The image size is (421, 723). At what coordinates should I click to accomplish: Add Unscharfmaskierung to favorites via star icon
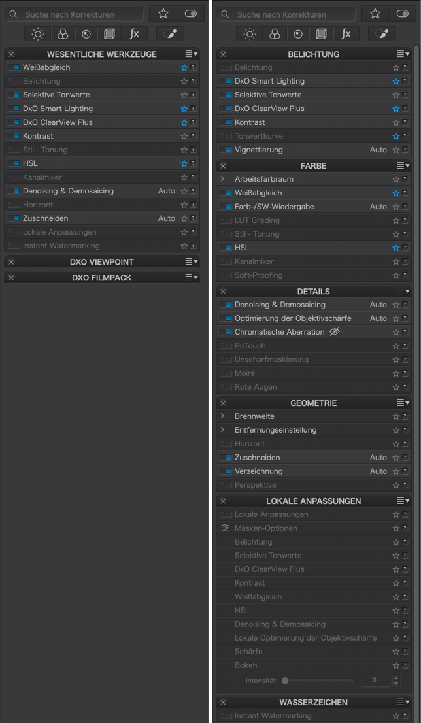[396, 360]
